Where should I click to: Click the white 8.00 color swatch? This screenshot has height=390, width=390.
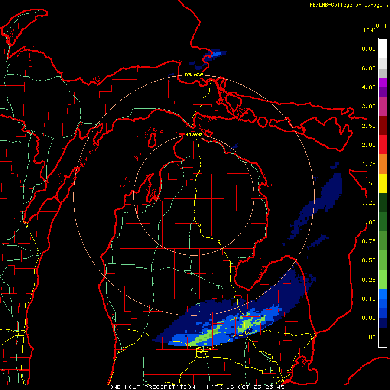[383, 48]
